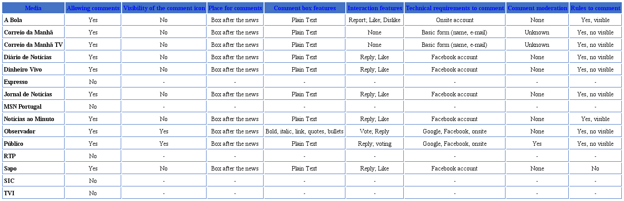The width and height of the screenshot is (624, 201).
Task: Click the Rules to comment header
Action: pyautogui.click(x=595, y=8)
